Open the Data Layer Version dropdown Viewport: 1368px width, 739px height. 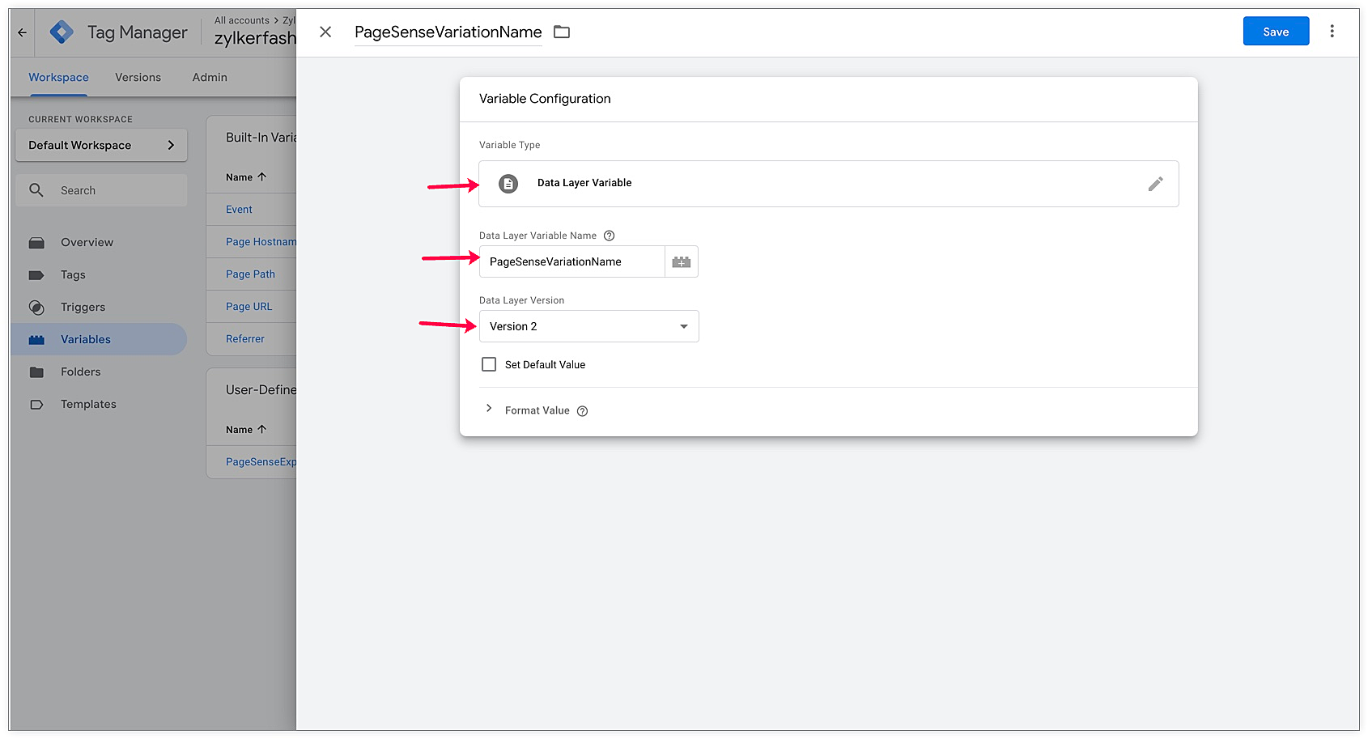click(x=588, y=327)
